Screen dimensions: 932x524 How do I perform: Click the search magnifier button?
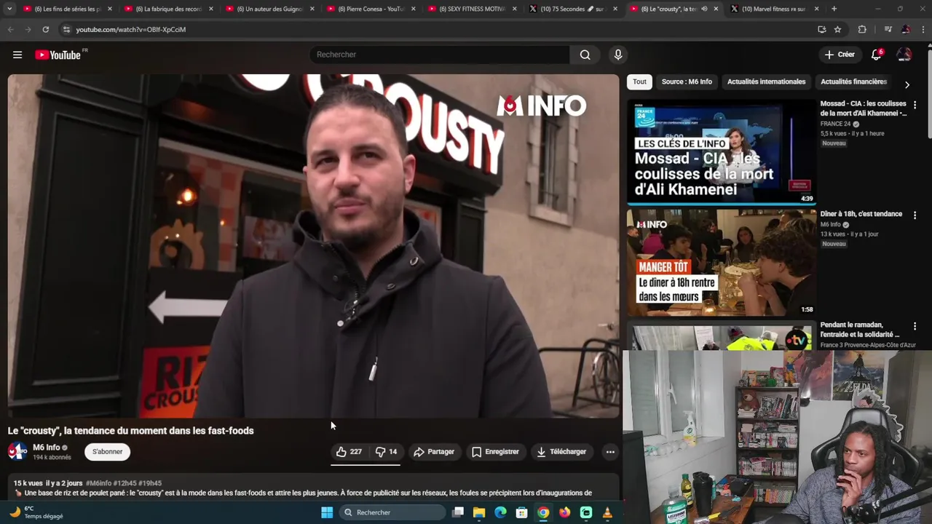coord(585,55)
